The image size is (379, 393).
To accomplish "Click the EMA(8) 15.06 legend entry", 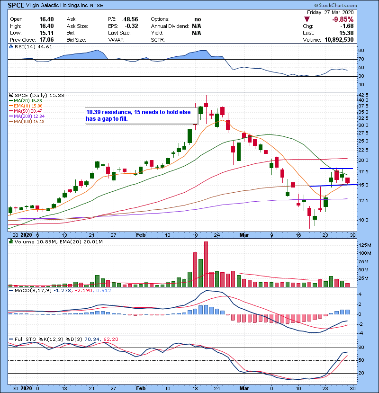I will 26,106.
